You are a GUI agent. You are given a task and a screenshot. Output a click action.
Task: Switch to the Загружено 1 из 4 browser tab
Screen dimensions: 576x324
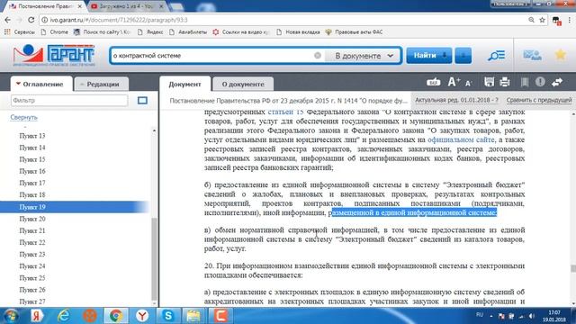click(x=126, y=6)
